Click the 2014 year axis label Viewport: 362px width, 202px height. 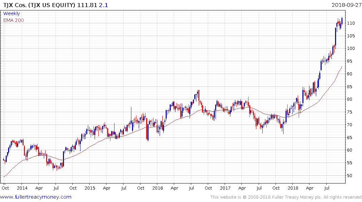(22, 188)
